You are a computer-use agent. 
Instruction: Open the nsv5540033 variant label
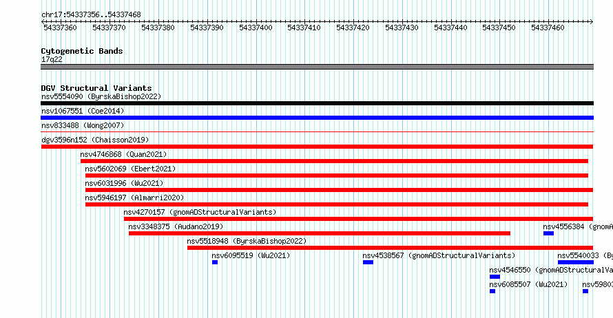coord(585,255)
